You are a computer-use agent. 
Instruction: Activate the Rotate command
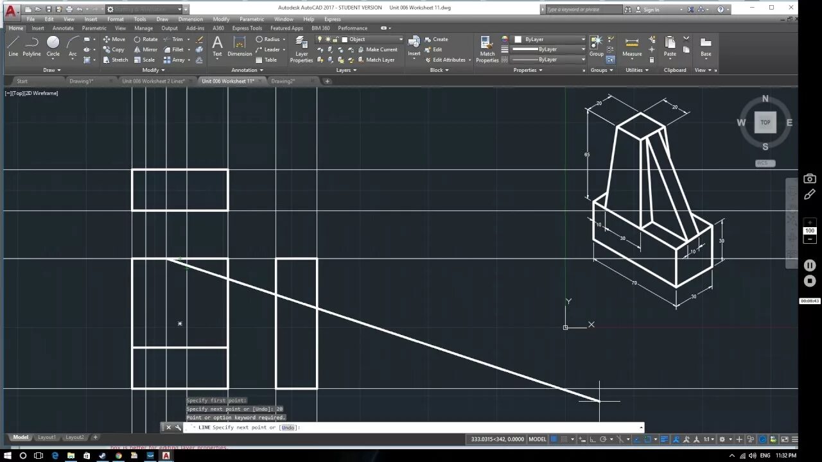(x=146, y=39)
